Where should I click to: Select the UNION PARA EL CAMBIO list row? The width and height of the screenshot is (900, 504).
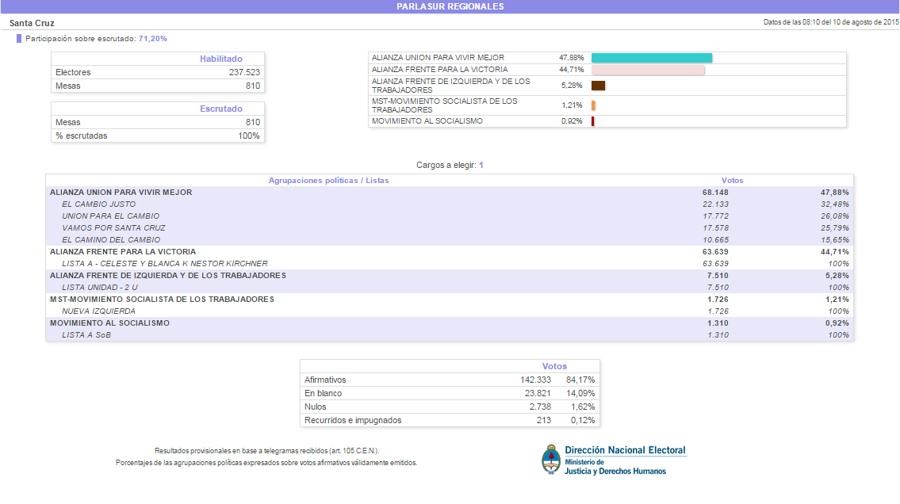coord(450,216)
